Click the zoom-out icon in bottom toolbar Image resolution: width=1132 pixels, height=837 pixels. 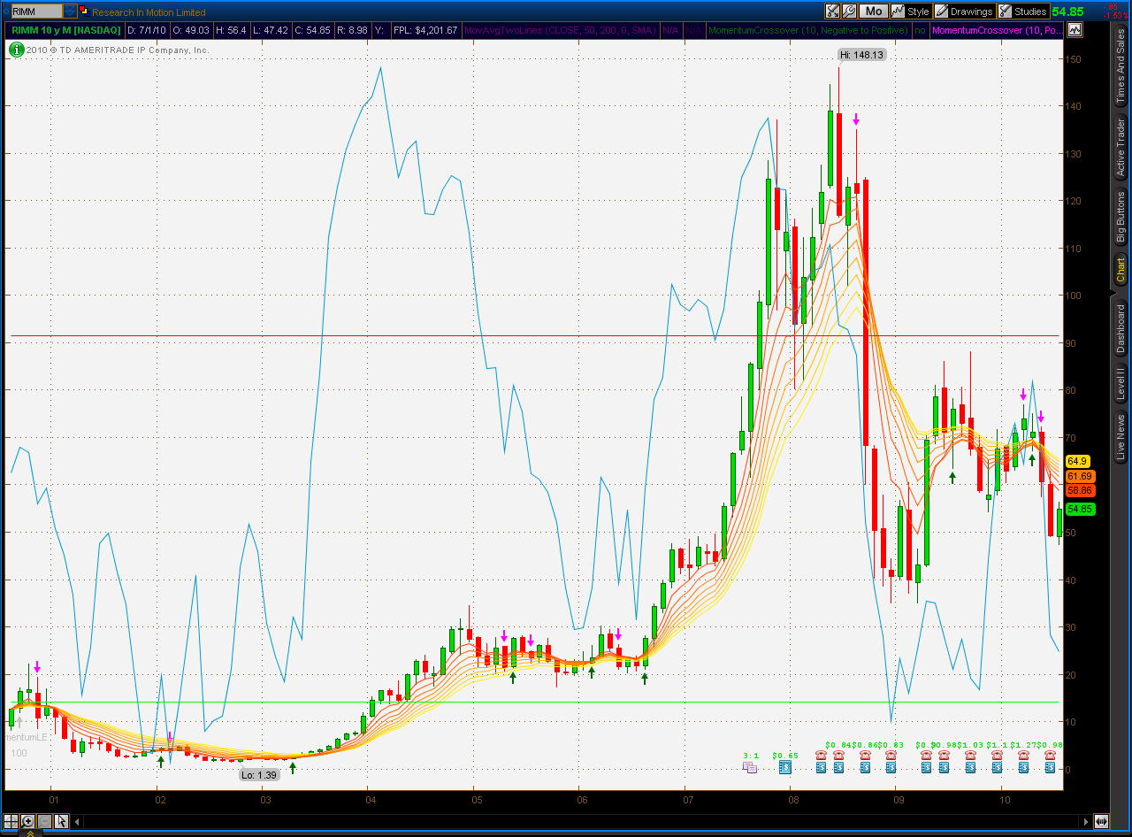coord(44,820)
